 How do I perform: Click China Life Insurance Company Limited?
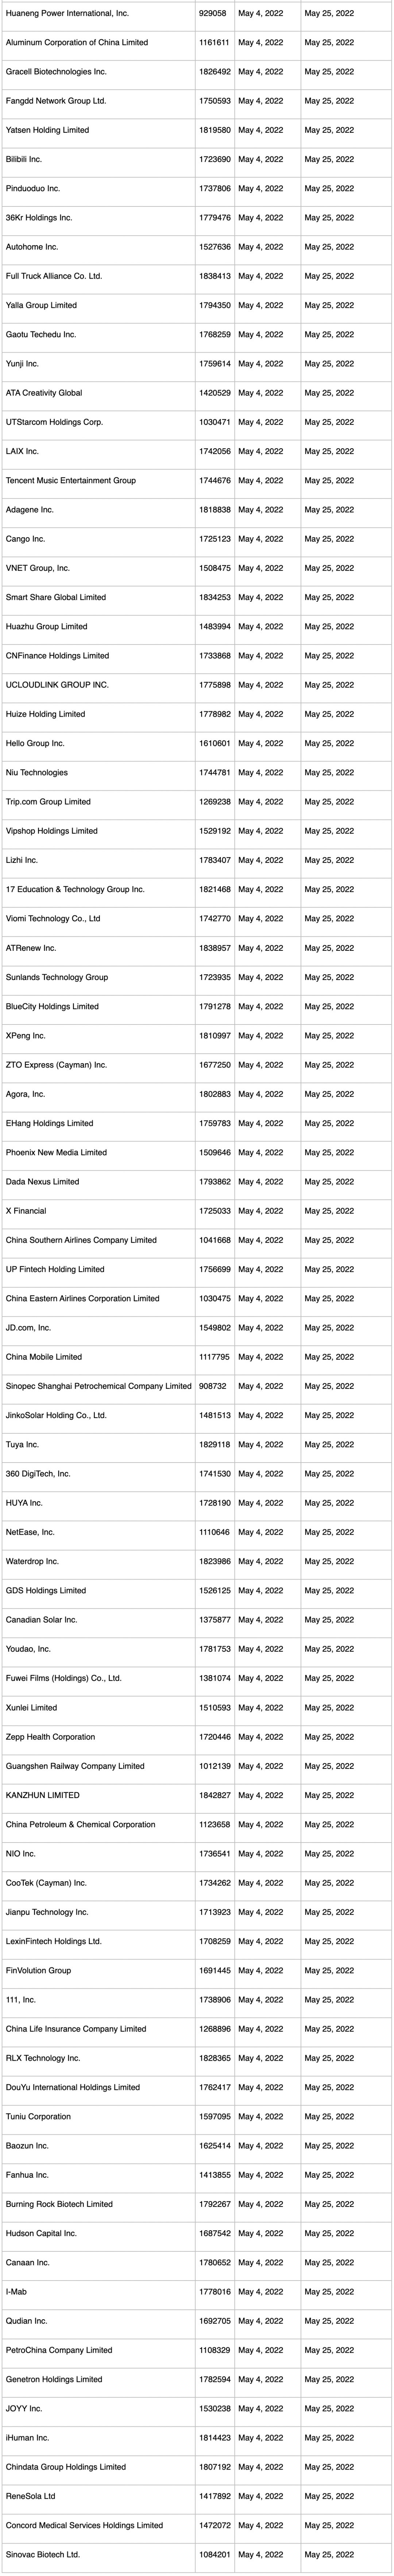(x=76, y=2029)
